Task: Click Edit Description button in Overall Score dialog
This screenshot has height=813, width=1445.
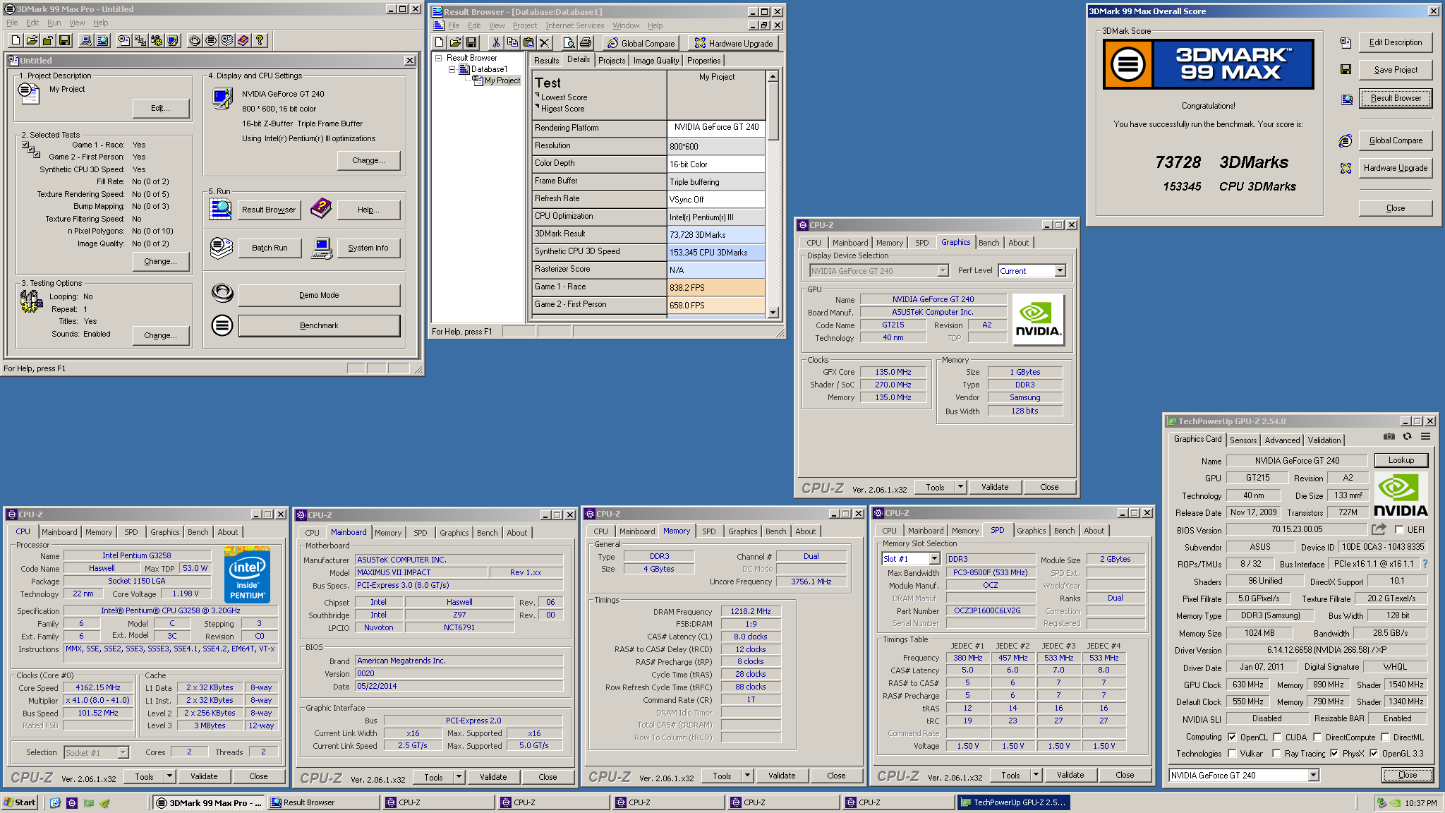Action: pyautogui.click(x=1396, y=42)
